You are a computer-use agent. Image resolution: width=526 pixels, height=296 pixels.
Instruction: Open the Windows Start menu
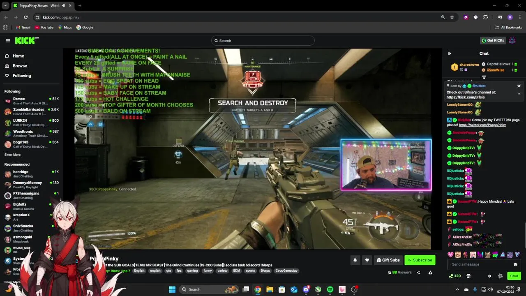coord(172,289)
